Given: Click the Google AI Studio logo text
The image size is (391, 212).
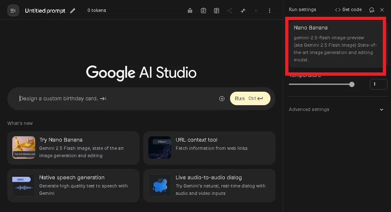Looking at the screenshot, I should [141, 73].
